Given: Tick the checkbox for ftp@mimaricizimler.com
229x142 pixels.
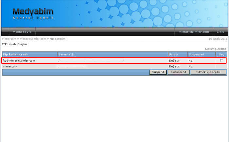Looking at the screenshot, I should (221, 61).
